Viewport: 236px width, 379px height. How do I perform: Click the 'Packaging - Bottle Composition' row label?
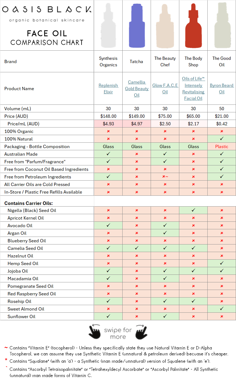click(x=37, y=146)
